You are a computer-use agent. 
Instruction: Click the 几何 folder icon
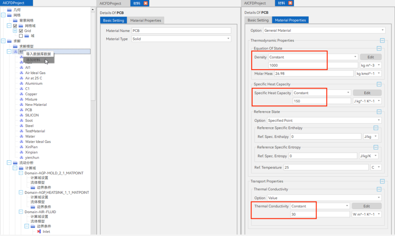click(9, 10)
